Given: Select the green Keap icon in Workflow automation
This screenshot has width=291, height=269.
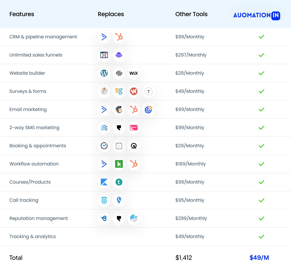Looking at the screenshot, I should [x=119, y=164].
